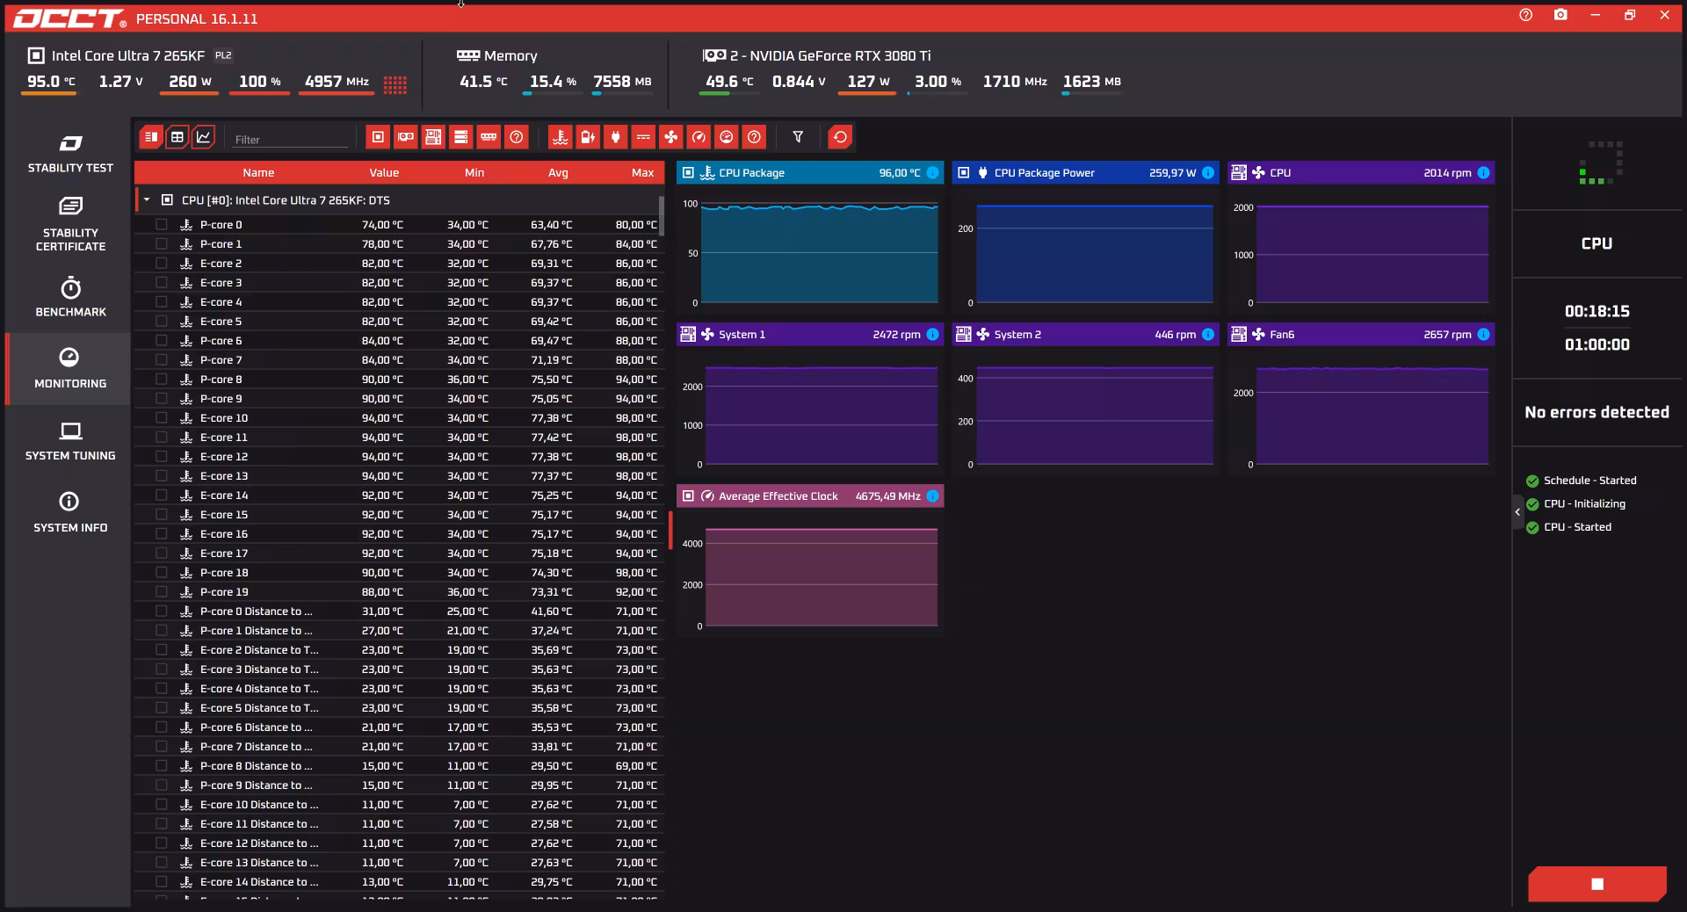
Task: Toggle fan sensor type filter
Action: coord(670,137)
